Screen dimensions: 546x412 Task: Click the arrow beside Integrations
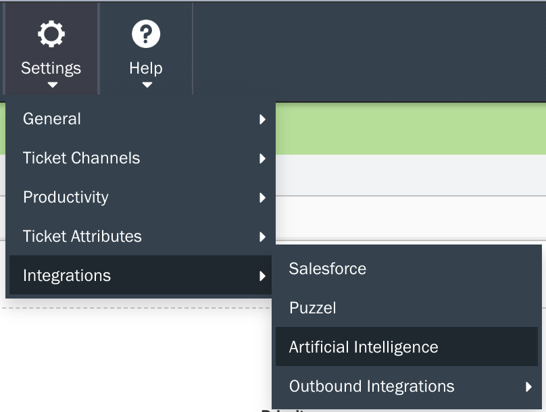262,276
